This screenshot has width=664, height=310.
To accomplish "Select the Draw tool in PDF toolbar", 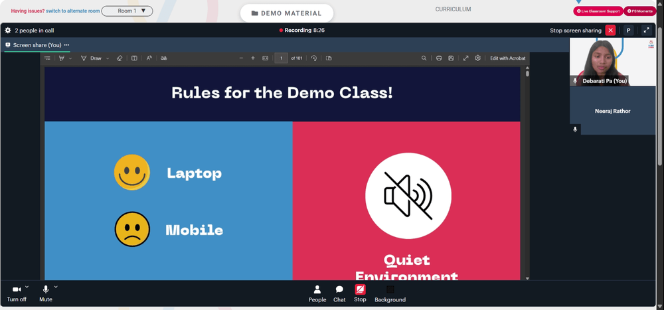I will (x=92, y=58).
